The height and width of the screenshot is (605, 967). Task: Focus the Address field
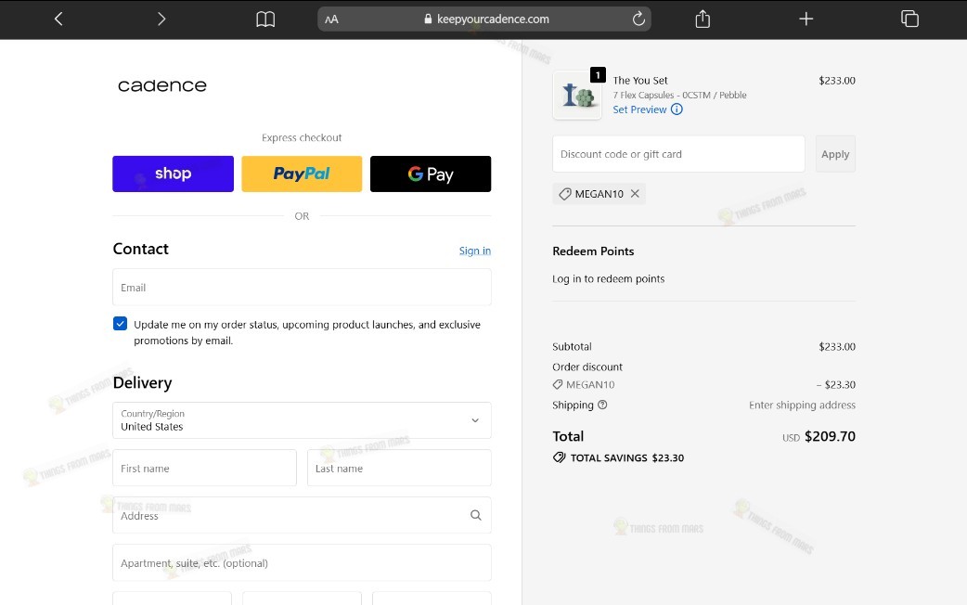tap(302, 515)
